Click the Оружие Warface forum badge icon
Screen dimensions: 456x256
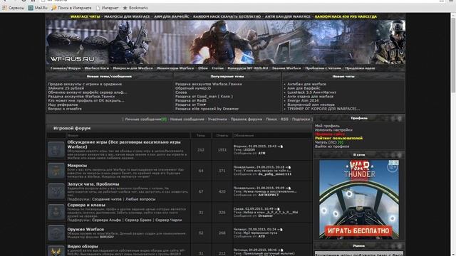[56, 233]
